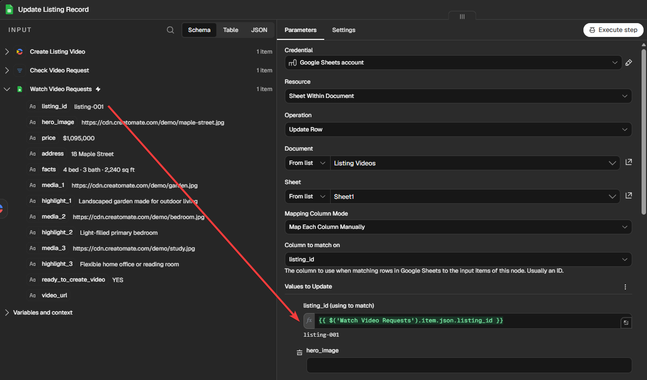The height and width of the screenshot is (380, 647).
Task: Select the hero_image field in the schema
Action: pyautogui.click(x=58, y=122)
